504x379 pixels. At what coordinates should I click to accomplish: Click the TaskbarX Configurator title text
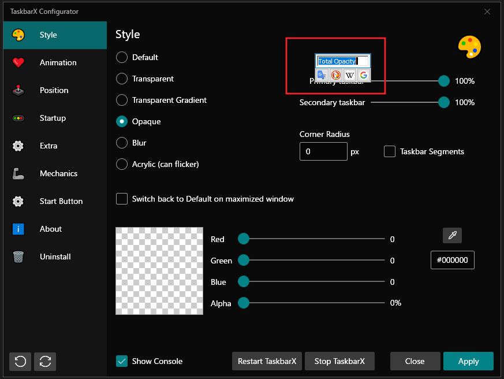44,12
